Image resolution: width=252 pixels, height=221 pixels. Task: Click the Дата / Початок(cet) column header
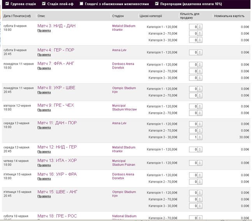pos(17,16)
